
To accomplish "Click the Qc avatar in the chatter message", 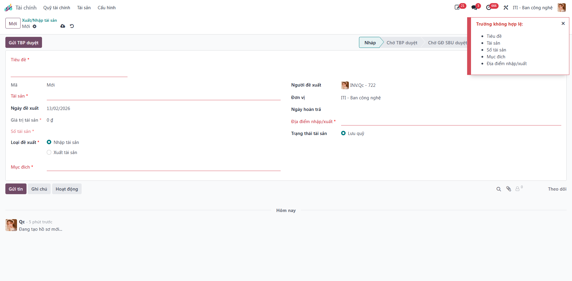I will click(x=11, y=225).
